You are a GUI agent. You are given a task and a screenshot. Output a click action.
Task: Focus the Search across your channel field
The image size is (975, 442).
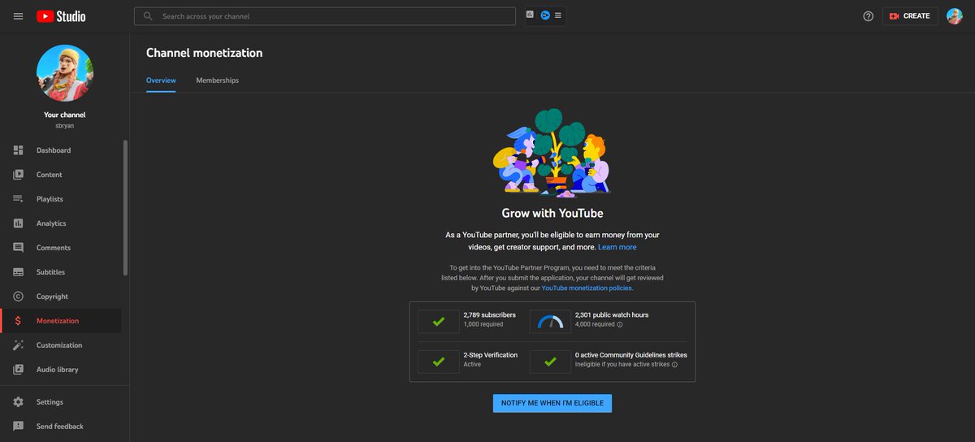[x=325, y=16]
